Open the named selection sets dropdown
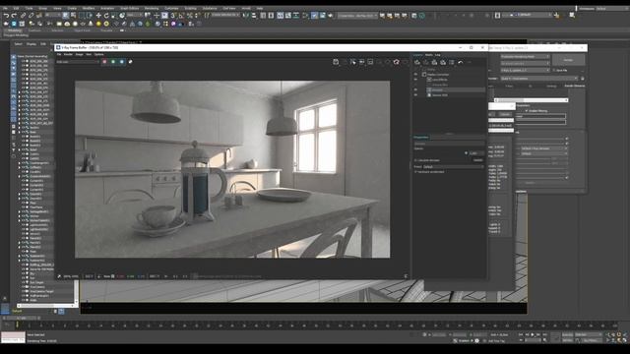630x354 pixels. [x=225, y=16]
